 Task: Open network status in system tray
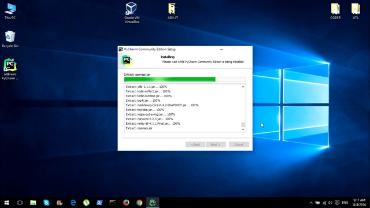(x=324, y=203)
